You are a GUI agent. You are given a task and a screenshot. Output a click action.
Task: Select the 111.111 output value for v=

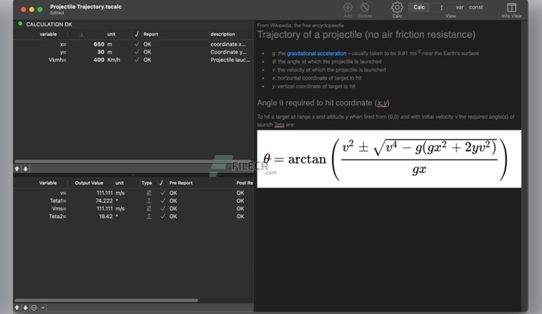105,193
